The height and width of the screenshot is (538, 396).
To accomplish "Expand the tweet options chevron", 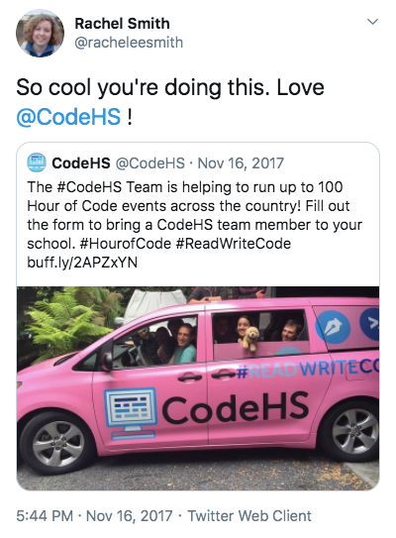I will [x=372, y=22].
